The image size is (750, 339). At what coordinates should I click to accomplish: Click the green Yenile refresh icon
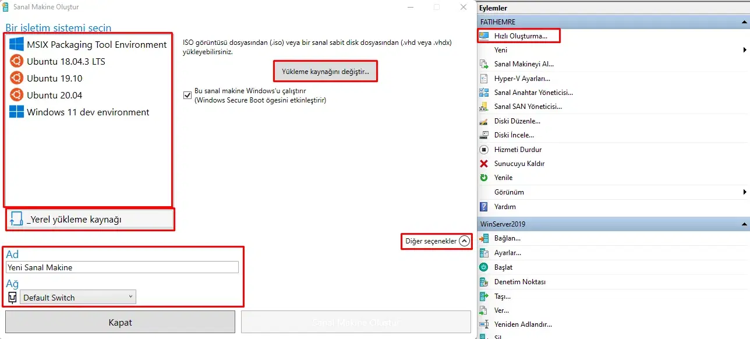483,178
